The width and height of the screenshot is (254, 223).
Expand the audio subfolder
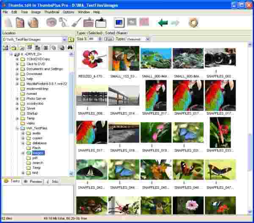click(23, 133)
